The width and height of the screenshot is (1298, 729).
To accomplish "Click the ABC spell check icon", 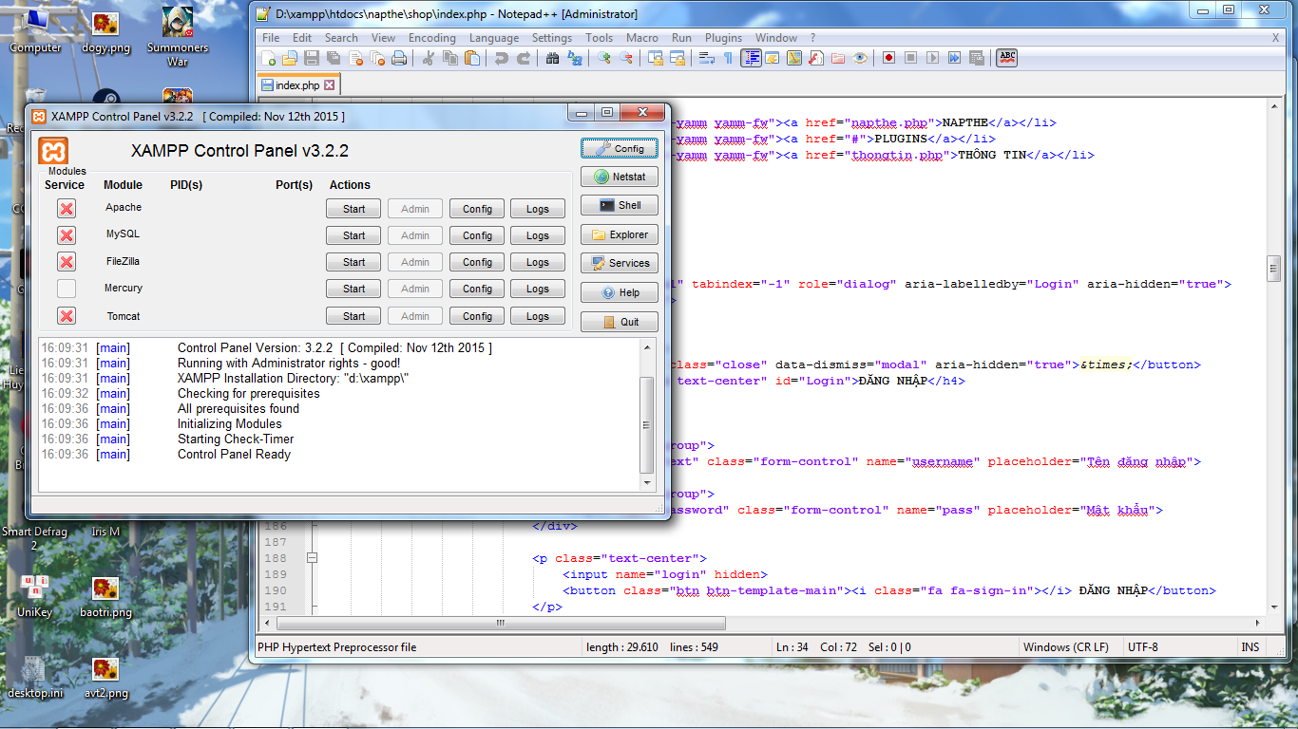I will [1006, 58].
